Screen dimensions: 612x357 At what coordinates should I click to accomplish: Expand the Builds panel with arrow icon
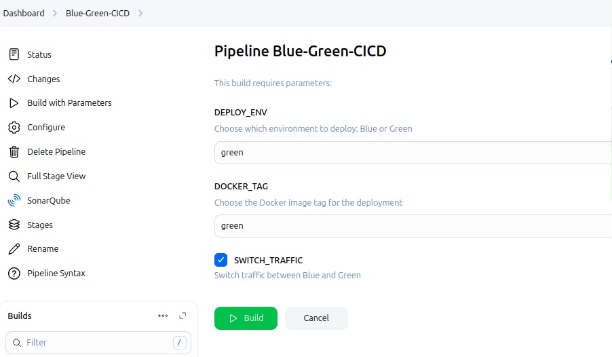tap(183, 316)
